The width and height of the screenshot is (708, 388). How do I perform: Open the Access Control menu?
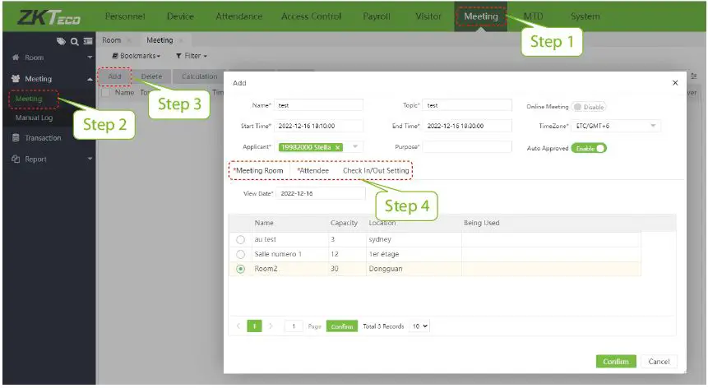(x=311, y=16)
